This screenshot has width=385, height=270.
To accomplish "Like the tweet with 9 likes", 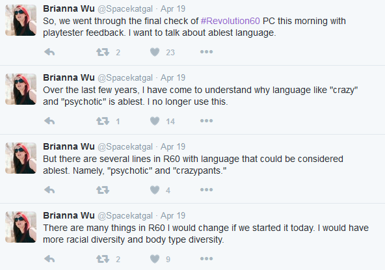I will coord(155,259).
